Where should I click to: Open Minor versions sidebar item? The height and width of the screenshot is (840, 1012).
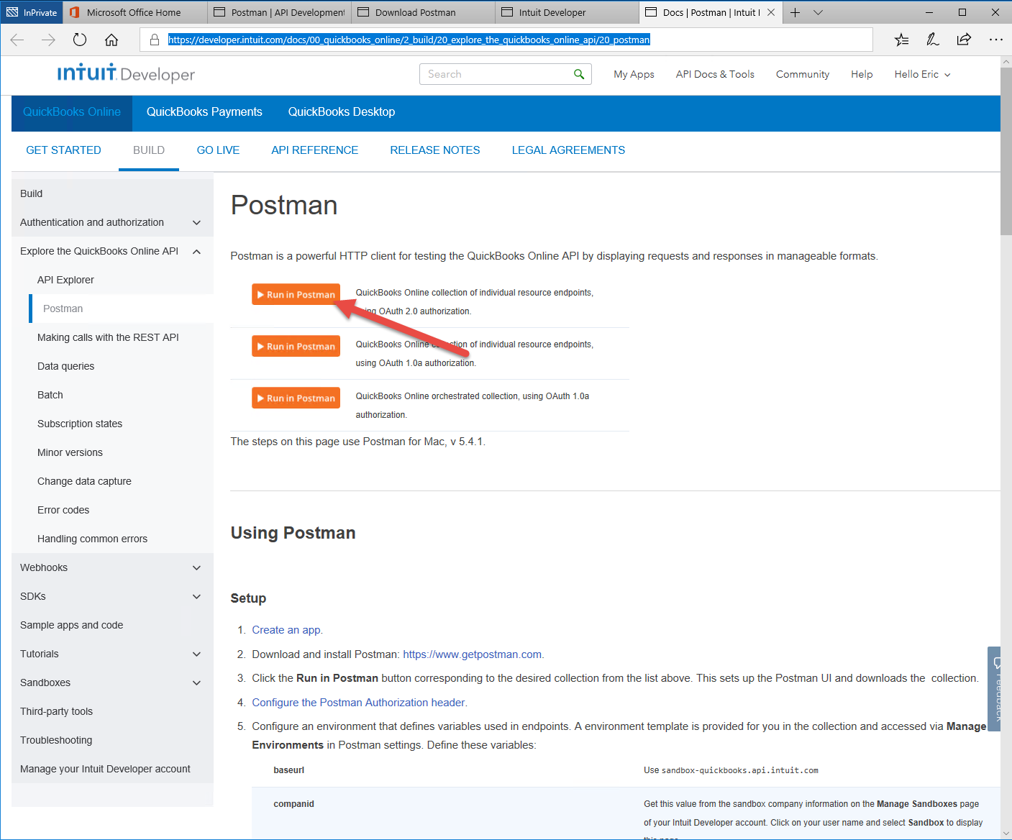[70, 452]
